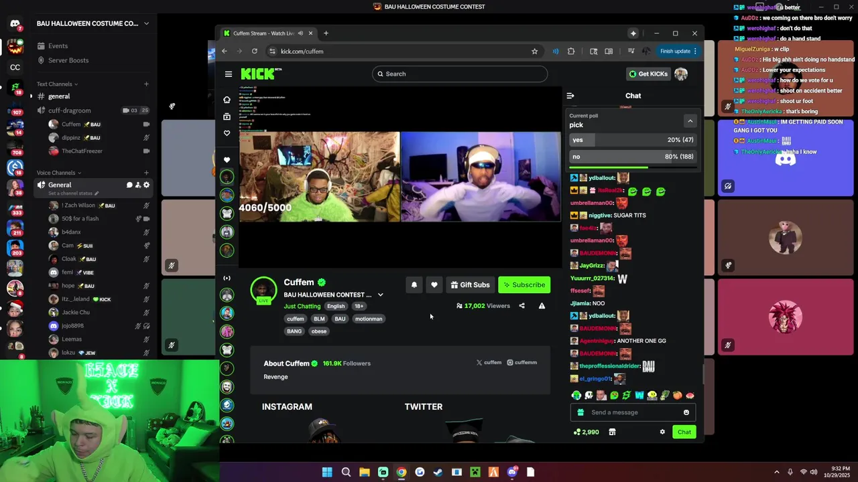Collapse Text Channels category

point(57,84)
